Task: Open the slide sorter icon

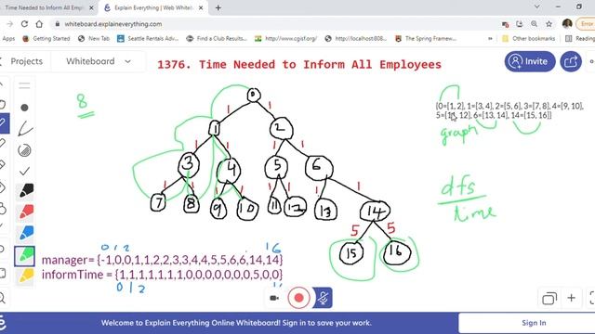Action: coord(549,299)
